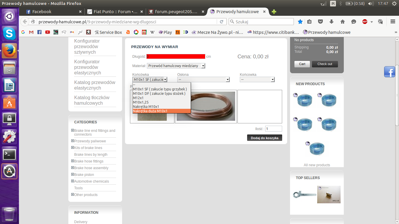Open the Firefox downloads arrow icon

tap(332, 22)
